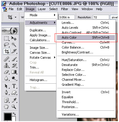This screenshot has width=119, height=122.
Task: Open the Help menu
Action: click(99, 9)
